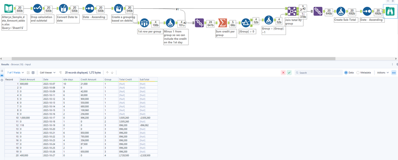Select the Debit Amount cell 1,000,000

click(31, 118)
